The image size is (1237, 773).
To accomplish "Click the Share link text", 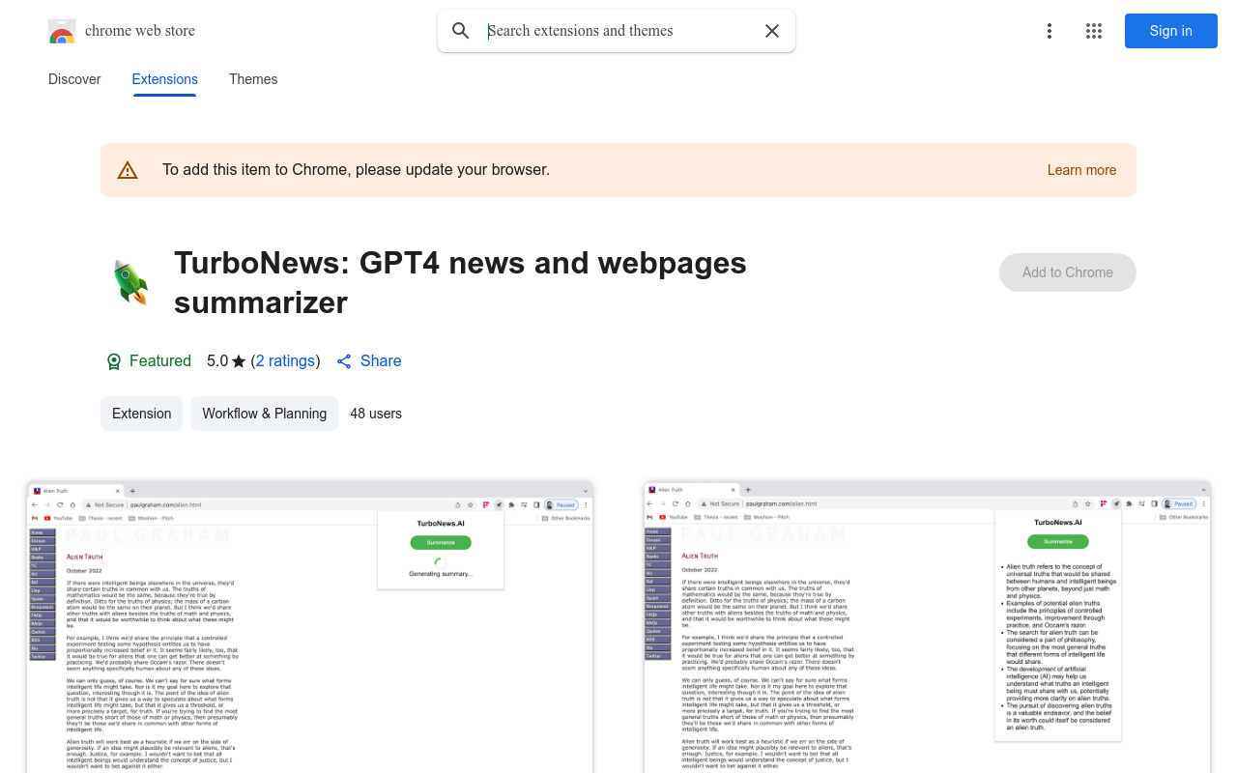I will coord(381,360).
